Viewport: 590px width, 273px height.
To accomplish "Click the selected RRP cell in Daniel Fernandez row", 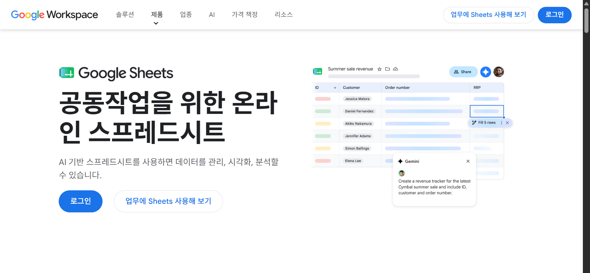I will tap(487, 111).
